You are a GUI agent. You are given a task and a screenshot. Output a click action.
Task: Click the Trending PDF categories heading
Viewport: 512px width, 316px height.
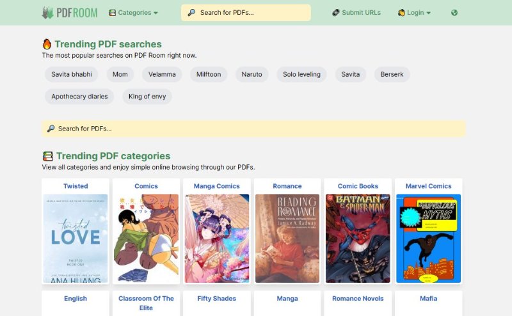click(113, 156)
